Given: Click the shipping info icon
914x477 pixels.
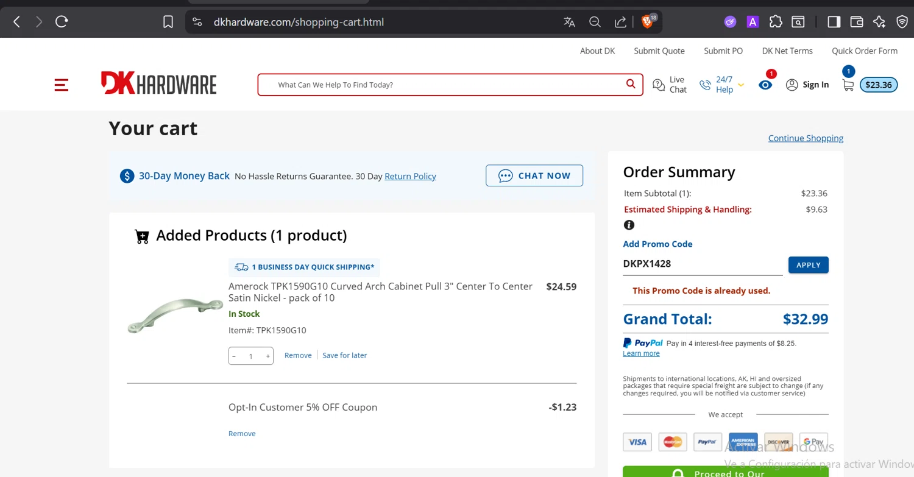Looking at the screenshot, I should [629, 225].
